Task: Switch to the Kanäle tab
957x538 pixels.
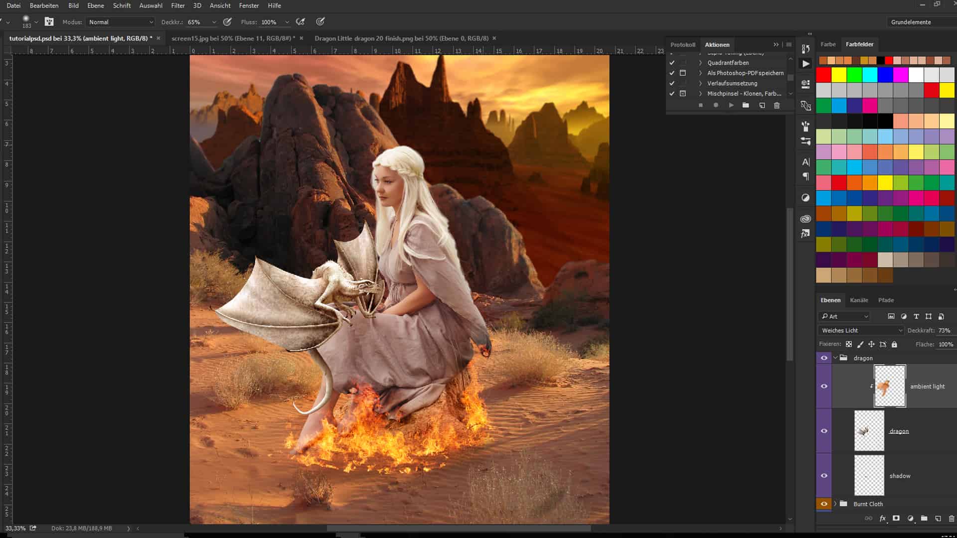Action: (x=859, y=300)
